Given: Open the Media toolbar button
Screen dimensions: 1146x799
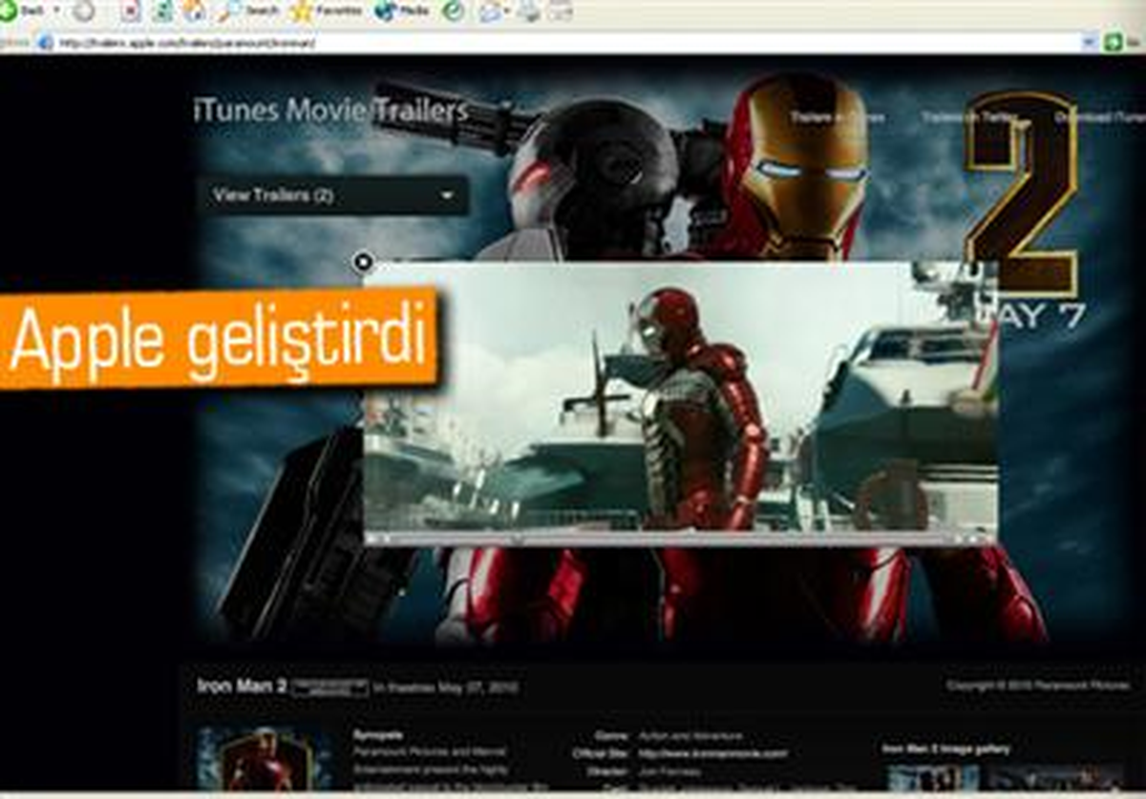Looking at the screenshot, I should point(401,11).
